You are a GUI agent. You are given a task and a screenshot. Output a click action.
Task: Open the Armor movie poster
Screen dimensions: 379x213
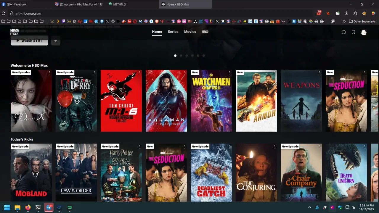click(x=256, y=101)
